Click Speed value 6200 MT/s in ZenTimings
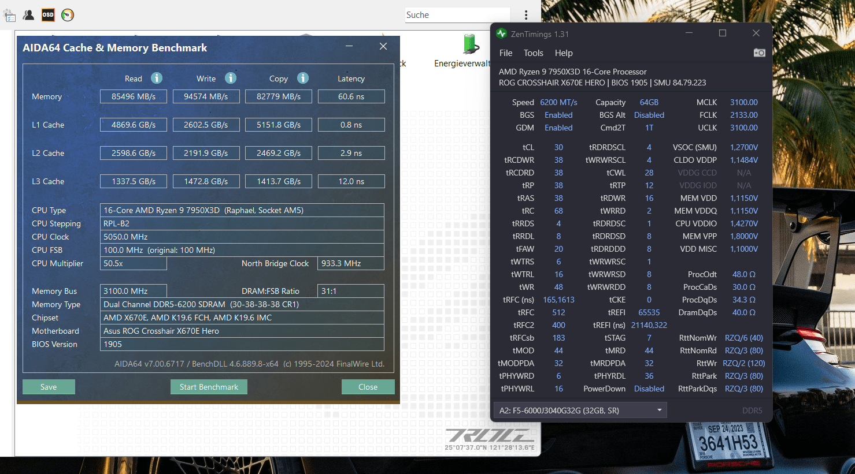The width and height of the screenshot is (855, 474). [558, 102]
